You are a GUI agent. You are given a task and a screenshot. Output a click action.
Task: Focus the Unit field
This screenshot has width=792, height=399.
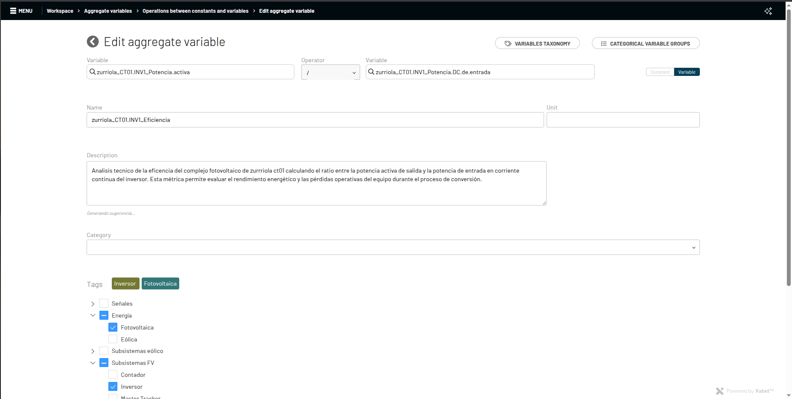(x=623, y=120)
